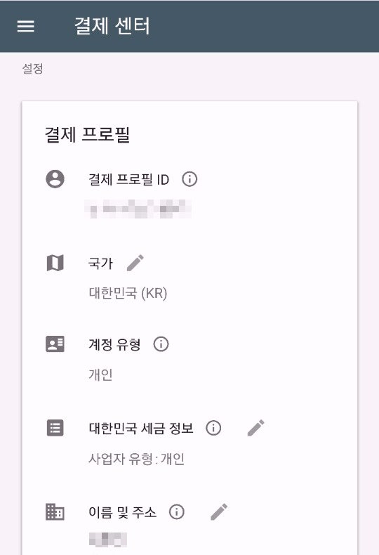
Task: Show info for 계정 유형
Action: (x=161, y=344)
